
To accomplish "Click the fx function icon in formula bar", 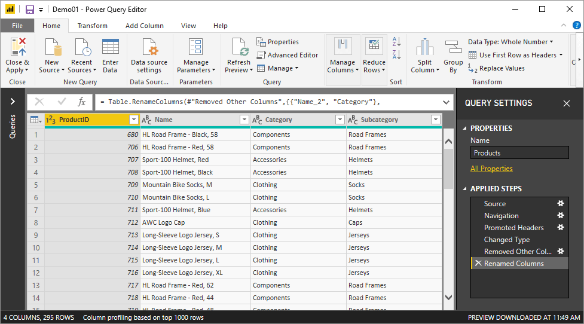I will [81, 102].
